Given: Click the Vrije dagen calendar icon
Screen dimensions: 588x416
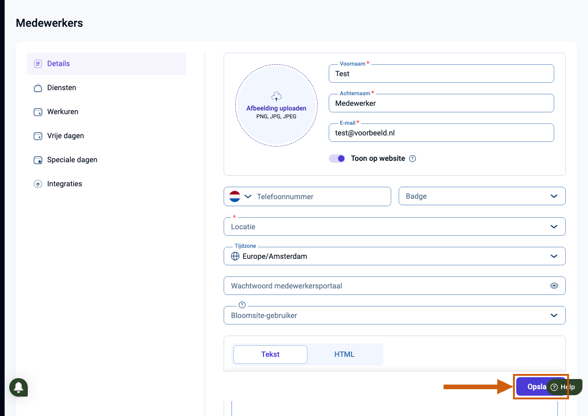Looking at the screenshot, I should [x=38, y=136].
